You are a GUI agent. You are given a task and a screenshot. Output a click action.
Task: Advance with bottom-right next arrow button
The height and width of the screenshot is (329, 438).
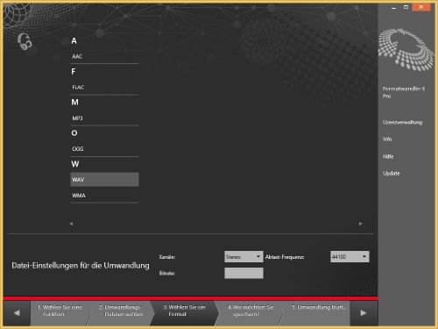point(364,313)
